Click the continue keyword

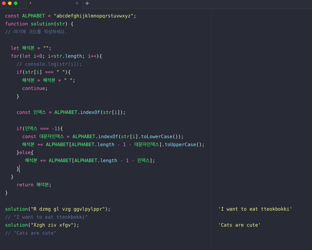33,88
